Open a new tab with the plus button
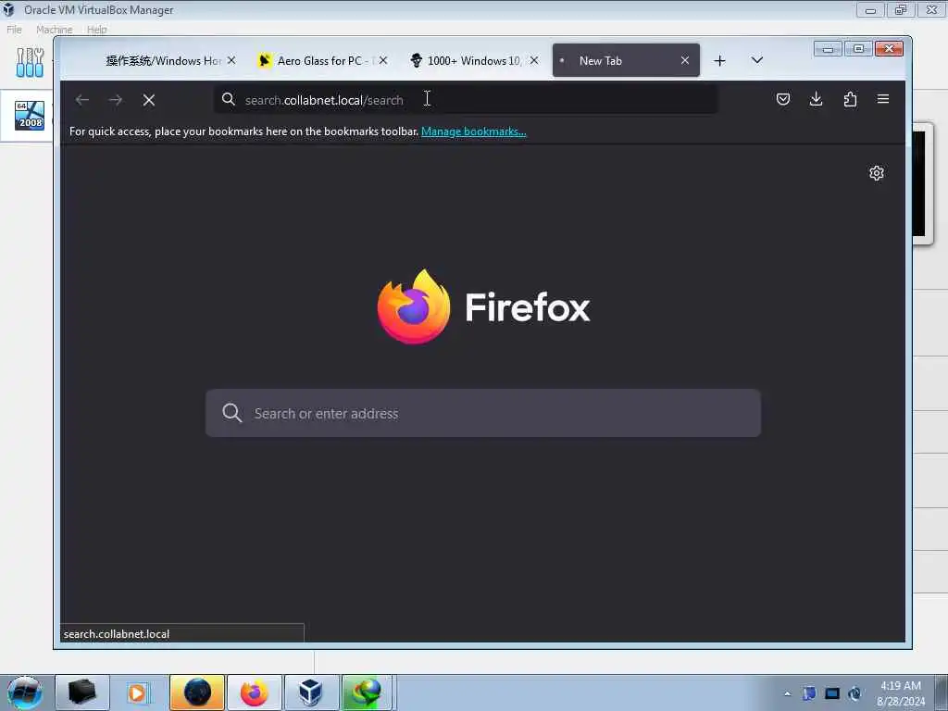This screenshot has width=948, height=711. [719, 60]
